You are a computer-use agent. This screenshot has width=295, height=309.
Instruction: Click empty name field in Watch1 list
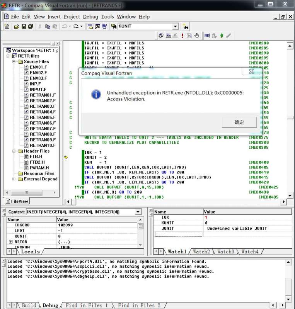(x=178, y=234)
